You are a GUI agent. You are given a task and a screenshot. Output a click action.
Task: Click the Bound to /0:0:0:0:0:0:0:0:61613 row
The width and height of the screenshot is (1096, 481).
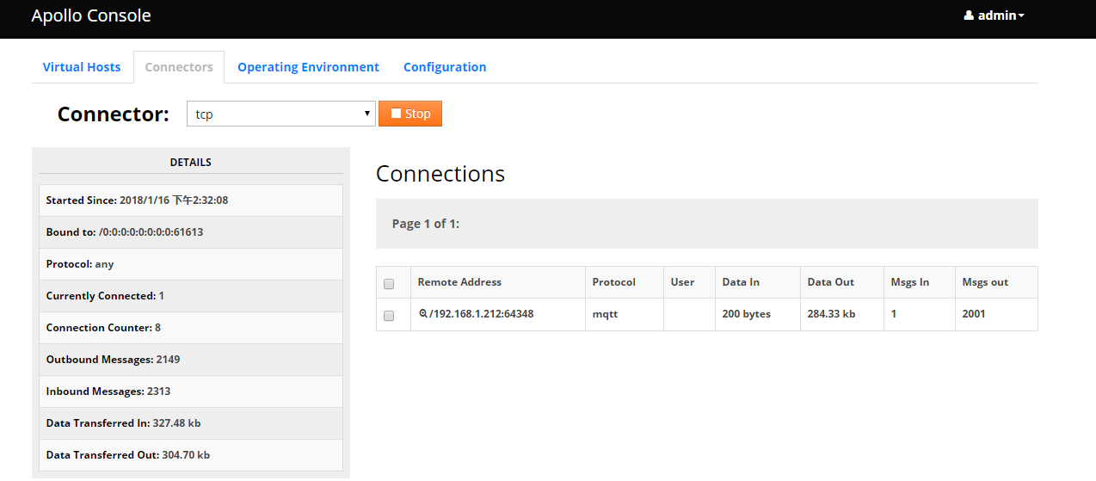tap(191, 232)
